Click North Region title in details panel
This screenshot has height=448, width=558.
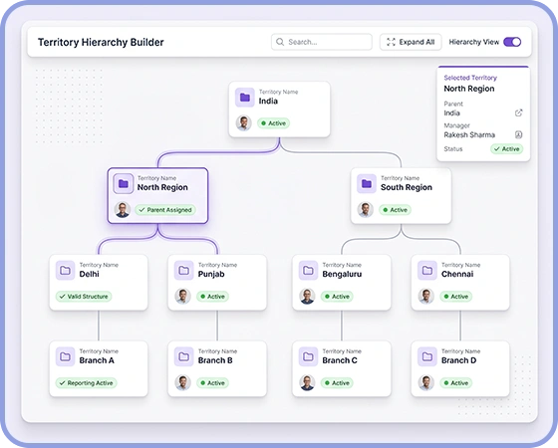click(x=469, y=89)
